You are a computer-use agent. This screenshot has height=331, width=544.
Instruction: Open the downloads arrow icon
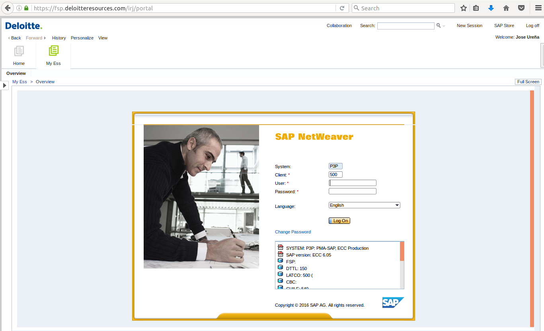[x=491, y=8]
